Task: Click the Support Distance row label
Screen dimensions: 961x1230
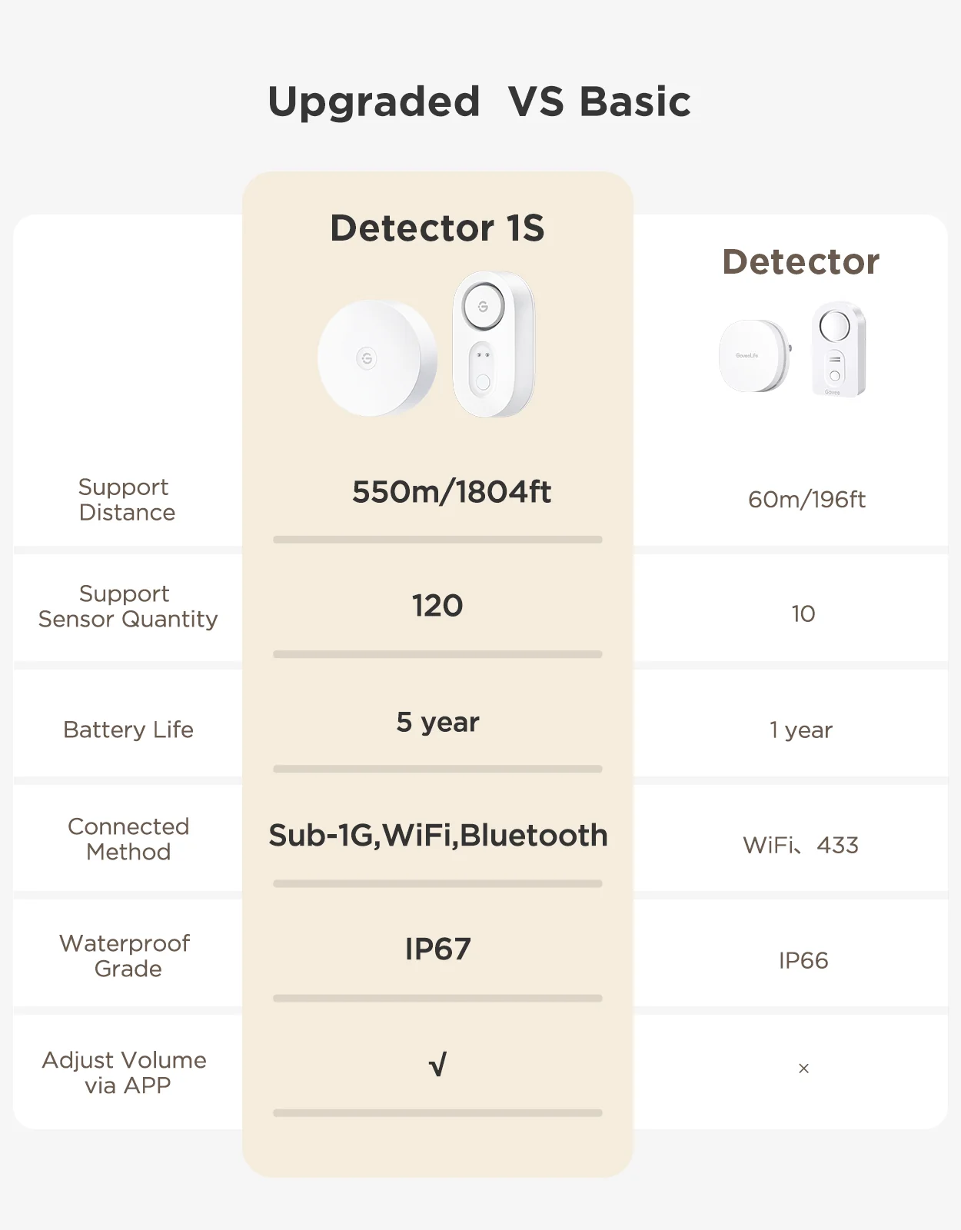Action: pyautogui.click(x=127, y=500)
